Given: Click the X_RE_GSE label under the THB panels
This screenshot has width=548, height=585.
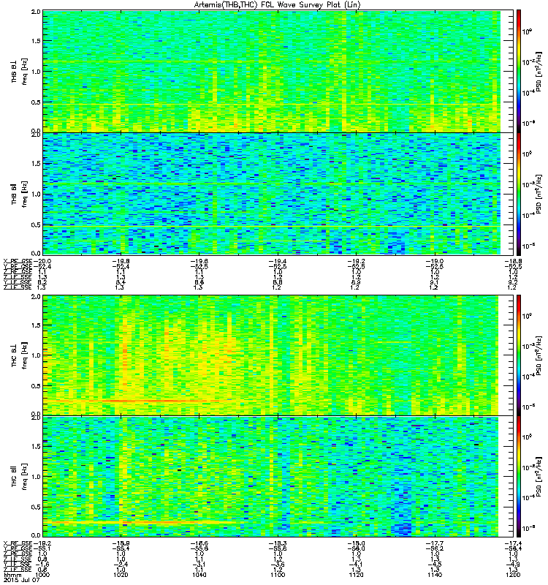Looking at the screenshot, I should tap(18, 261).
